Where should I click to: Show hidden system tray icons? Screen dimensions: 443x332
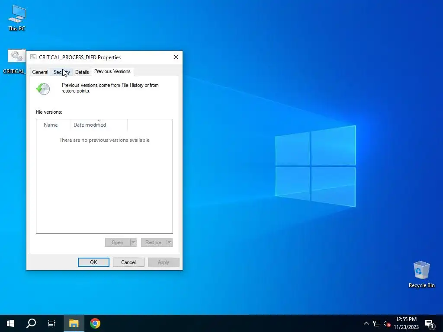point(366,323)
